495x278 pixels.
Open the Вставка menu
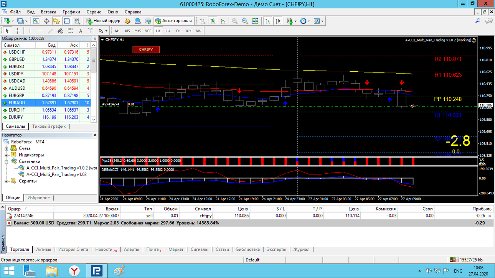[x=48, y=12]
